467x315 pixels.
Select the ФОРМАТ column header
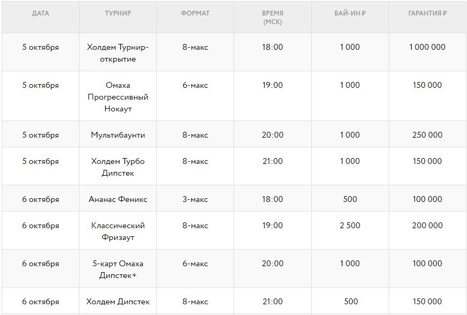point(195,13)
